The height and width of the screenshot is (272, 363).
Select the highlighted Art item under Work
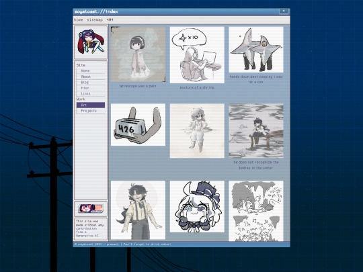(91, 105)
